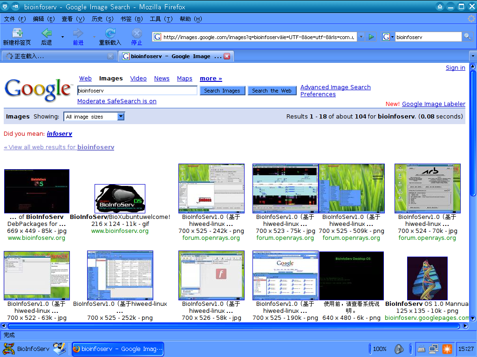Open the 文件 (F) menu
This screenshot has width=477, height=357.
(x=14, y=19)
